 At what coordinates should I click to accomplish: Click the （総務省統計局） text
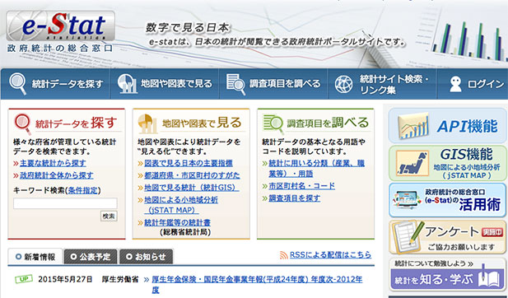pyautogui.click(x=185, y=232)
